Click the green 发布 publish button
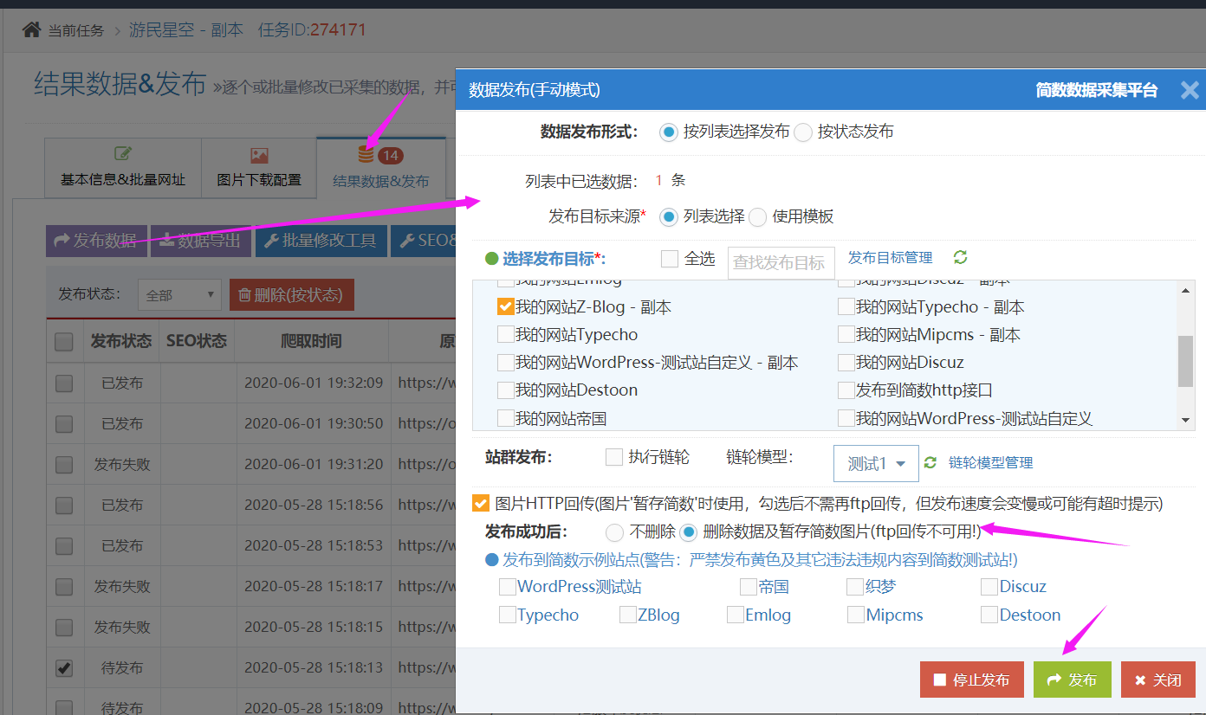The height and width of the screenshot is (715, 1206). (1073, 680)
